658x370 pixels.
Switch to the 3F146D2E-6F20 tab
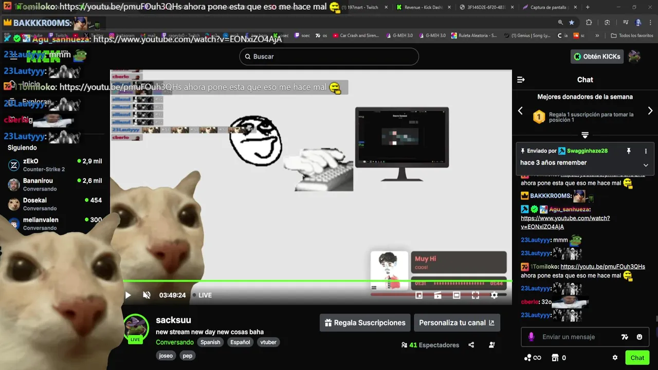coord(486,7)
